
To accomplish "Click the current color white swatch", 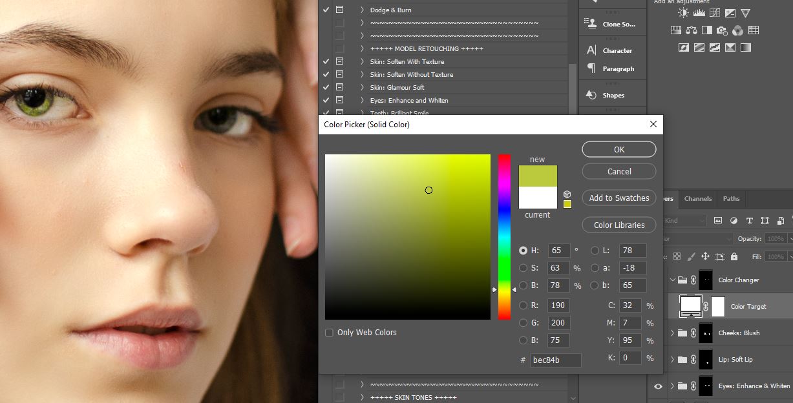I will coord(538,198).
